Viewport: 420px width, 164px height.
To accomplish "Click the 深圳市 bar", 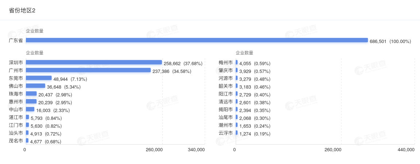I will tap(94, 62).
